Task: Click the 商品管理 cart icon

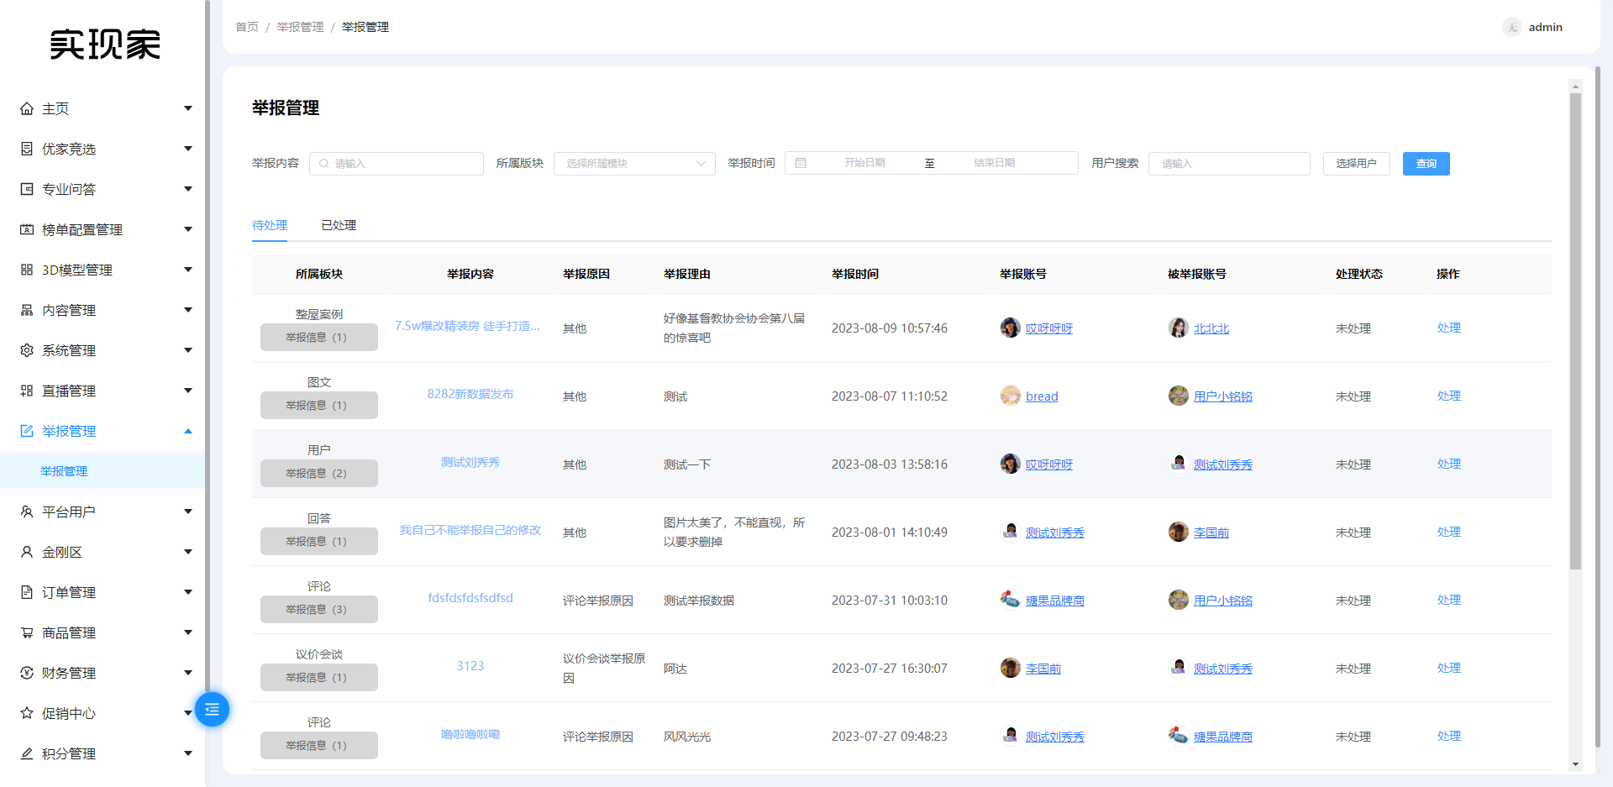Action: pyautogui.click(x=27, y=632)
